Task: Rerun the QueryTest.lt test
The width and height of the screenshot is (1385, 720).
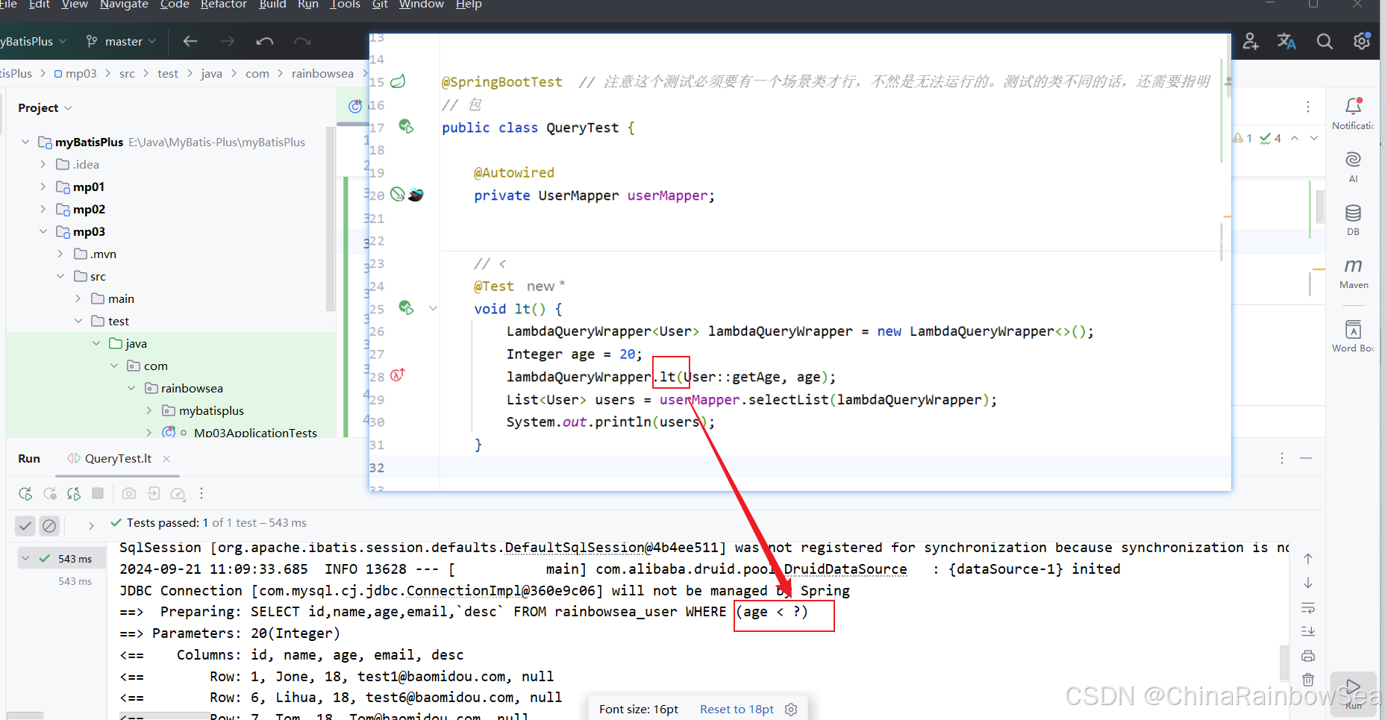Action: point(25,493)
